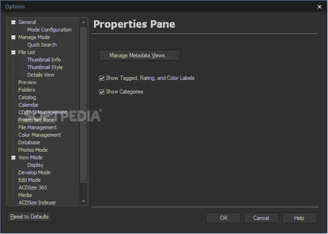Select Media settings page

coord(25,195)
